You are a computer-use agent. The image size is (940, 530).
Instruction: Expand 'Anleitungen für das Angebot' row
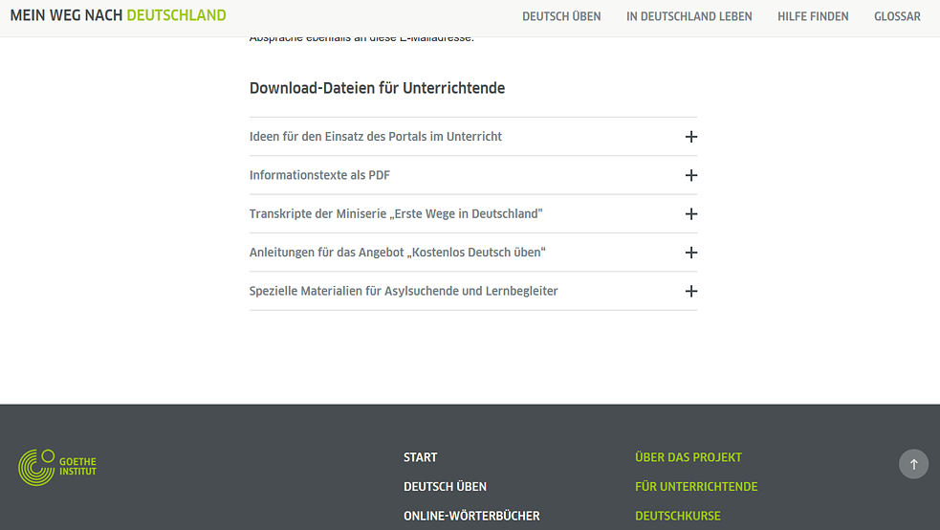pos(397,253)
